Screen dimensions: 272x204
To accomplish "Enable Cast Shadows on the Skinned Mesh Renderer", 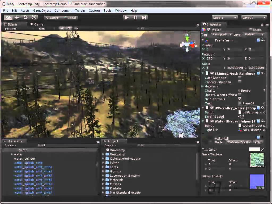I will coord(240,78).
